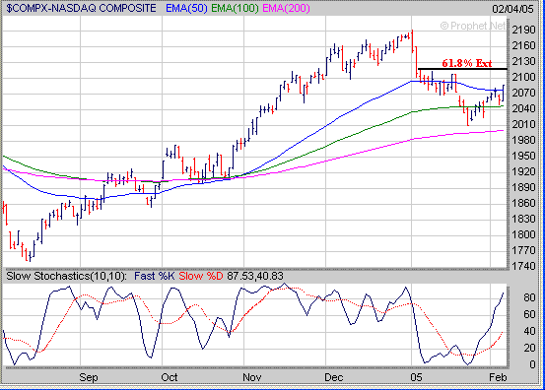This screenshot has height=390, width=545.
Task: Click the 2100 price axis label
Action: pyautogui.click(x=523, y=77)
